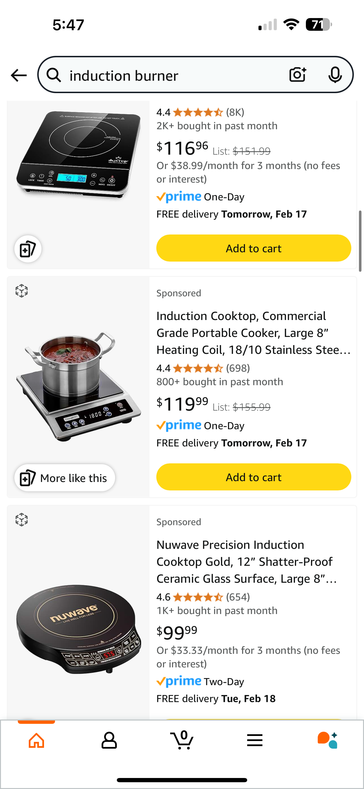Go to Home tab
Screen dimensions: 364x789
click(x=36, y=741)
